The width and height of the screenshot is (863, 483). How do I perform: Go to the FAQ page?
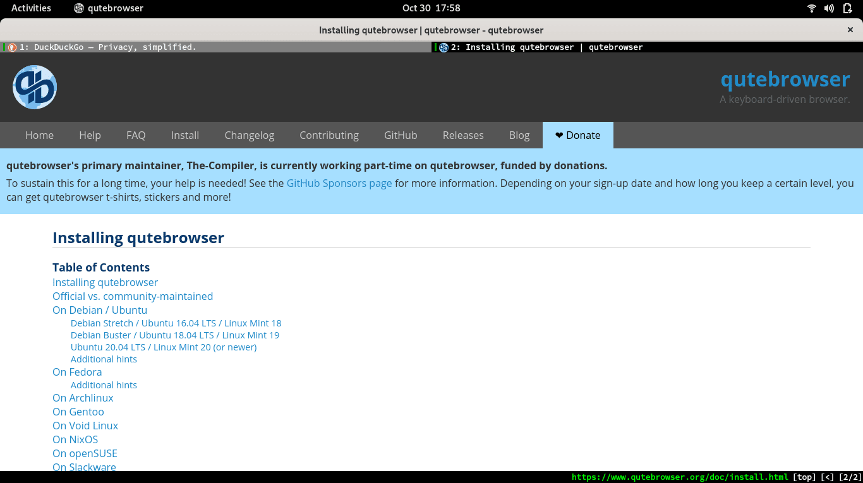click(136, 135)
